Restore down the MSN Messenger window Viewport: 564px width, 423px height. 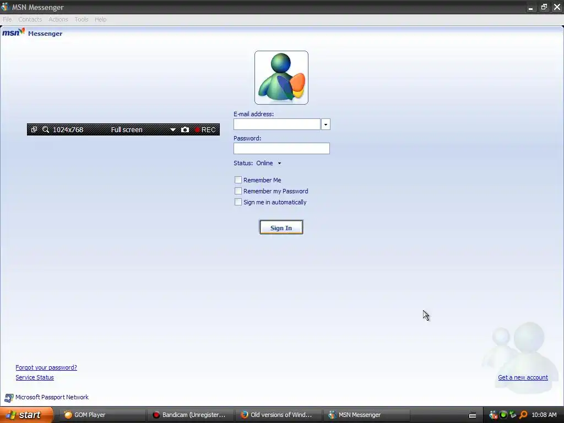coord(544,7)
